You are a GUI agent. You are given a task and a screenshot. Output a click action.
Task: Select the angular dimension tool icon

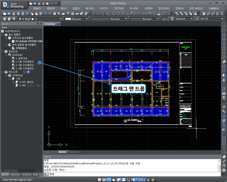click(x=127, y=14)
